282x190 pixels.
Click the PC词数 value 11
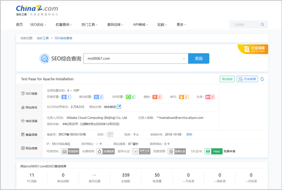[32, 175]
